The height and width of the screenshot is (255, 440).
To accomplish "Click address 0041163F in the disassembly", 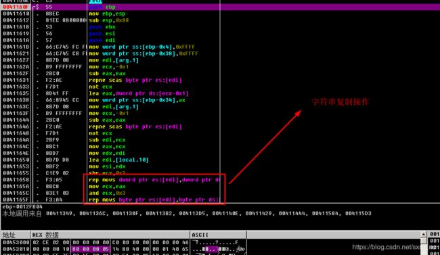I will point(16,114).
